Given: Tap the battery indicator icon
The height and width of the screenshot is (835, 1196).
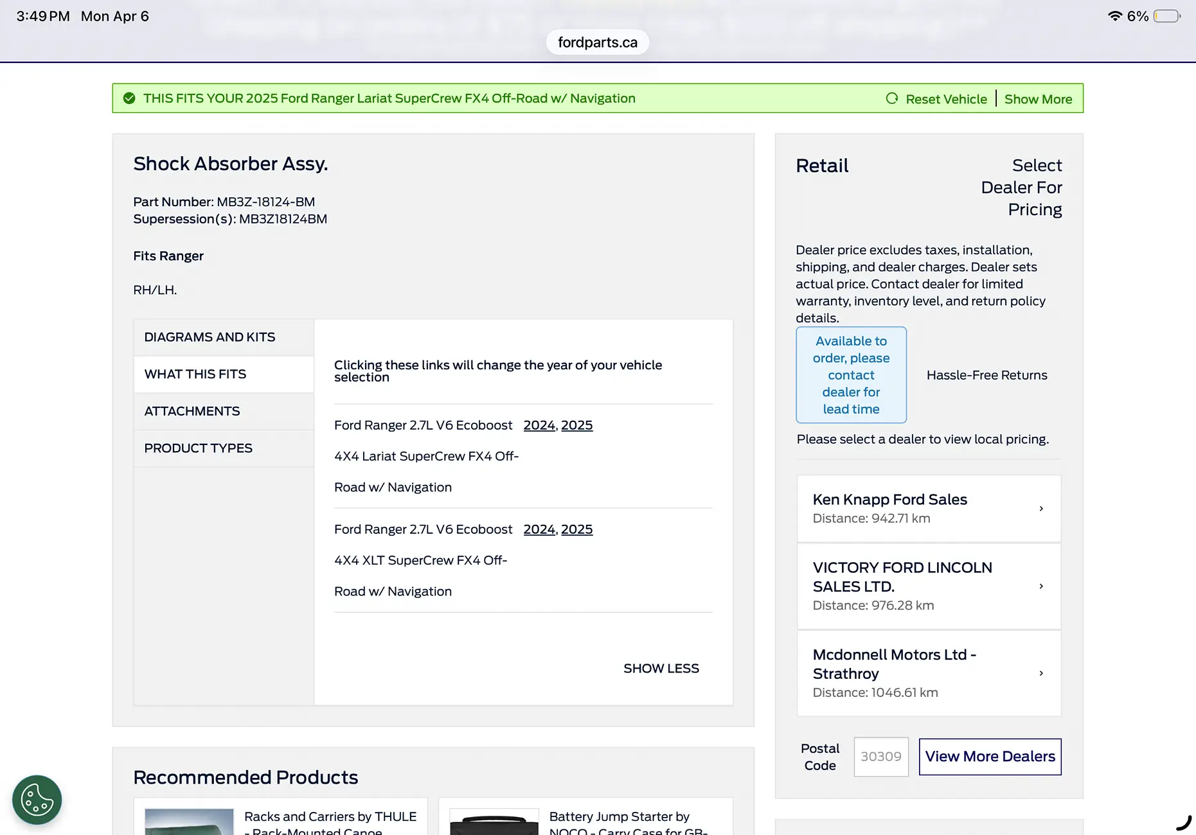Looking at the screenshot, I should pyautogui.click(x=1166, y=16).
